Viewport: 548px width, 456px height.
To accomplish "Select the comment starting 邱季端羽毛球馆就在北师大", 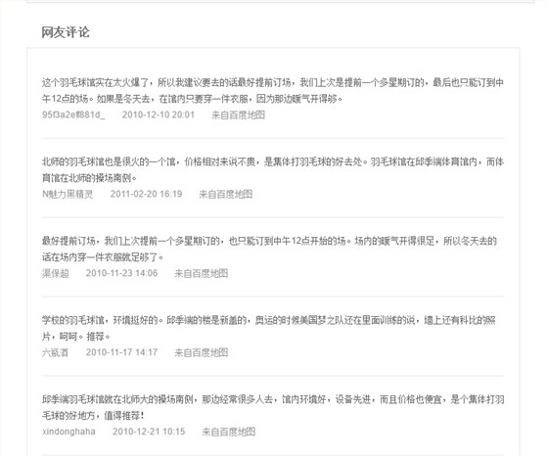I will pos(273,407).
